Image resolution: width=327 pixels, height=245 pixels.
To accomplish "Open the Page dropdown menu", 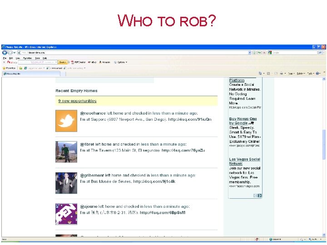I will (x=291, y=73).
